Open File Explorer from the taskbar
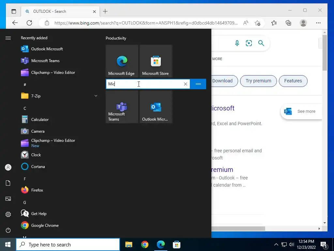This screenshot has height=251, width=334. tap(129, 244)
